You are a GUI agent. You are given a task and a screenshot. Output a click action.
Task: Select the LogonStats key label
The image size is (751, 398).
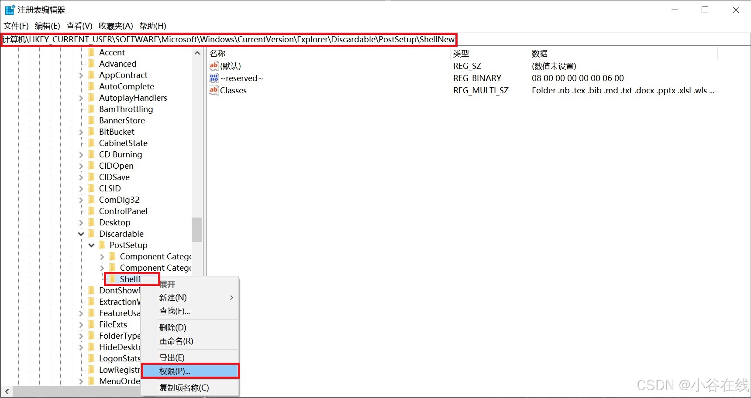click(120, 358)
